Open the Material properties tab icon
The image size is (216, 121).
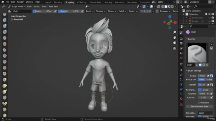coord(181,99)
